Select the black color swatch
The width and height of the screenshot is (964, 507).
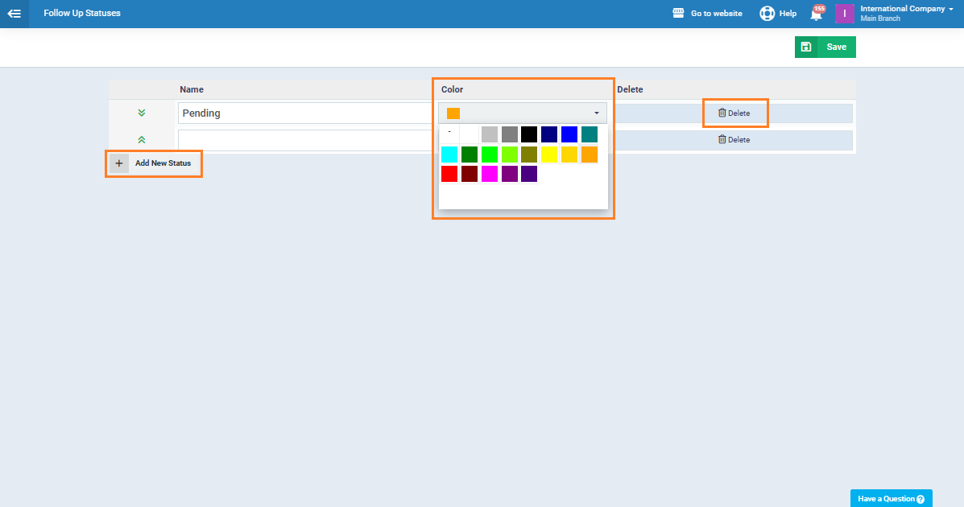pos(529,134)
